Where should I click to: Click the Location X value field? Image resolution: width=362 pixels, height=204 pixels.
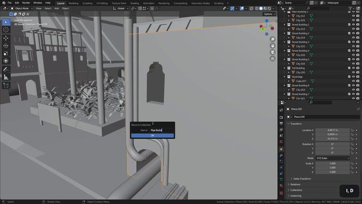click(333, 130)
